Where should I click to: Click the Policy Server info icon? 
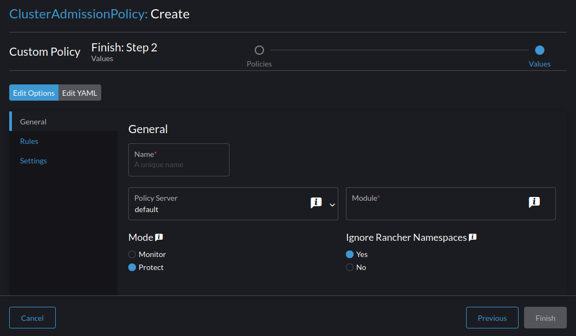click(x=316, y=202)
